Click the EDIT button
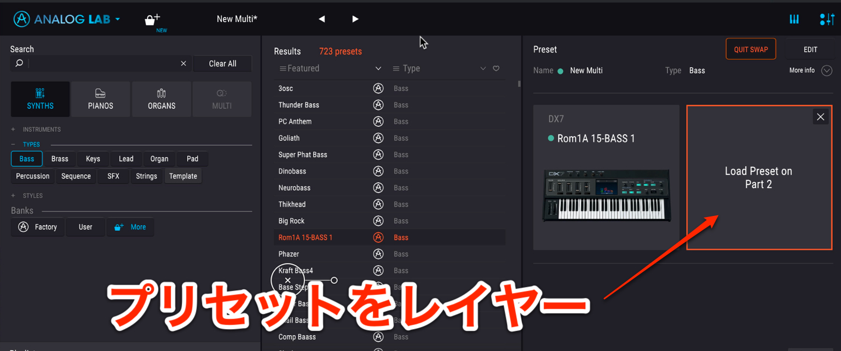841x351 pixels. 810,49
